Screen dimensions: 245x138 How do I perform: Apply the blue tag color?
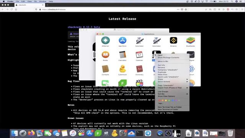(x=173, y=100)
